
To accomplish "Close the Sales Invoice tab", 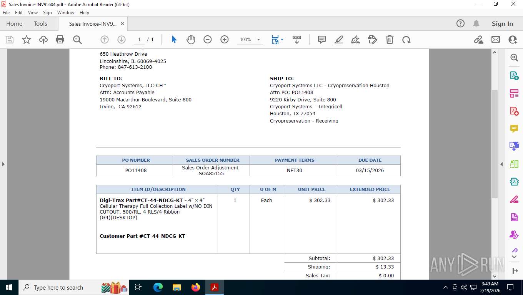I will pyautogui.click(x=122, y=24).
